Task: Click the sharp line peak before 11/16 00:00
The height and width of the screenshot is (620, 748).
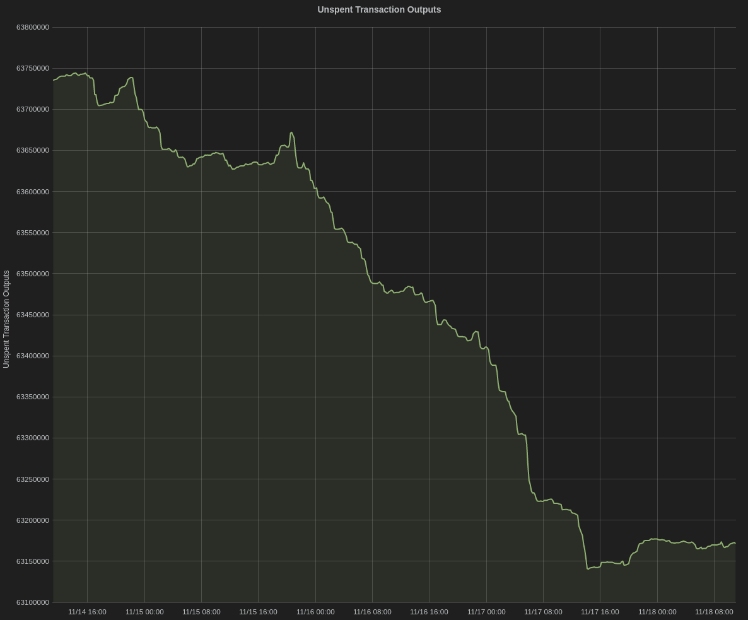Action: [x=291, y=132]
